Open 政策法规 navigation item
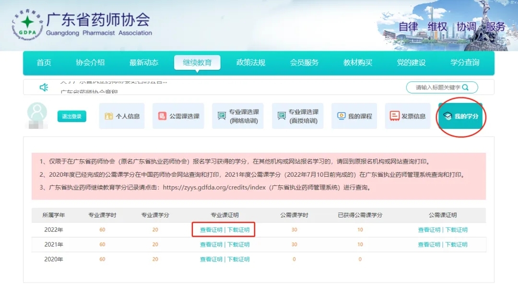Screen dimensions: 518x296 click(250, 63)
